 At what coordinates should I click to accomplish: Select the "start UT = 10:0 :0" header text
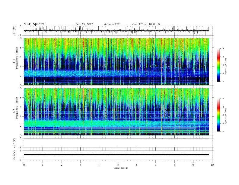(x=146, y=24)
